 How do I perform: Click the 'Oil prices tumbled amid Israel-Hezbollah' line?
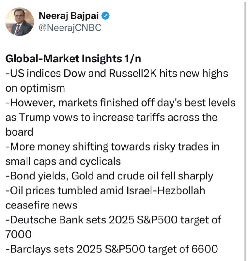107,191
